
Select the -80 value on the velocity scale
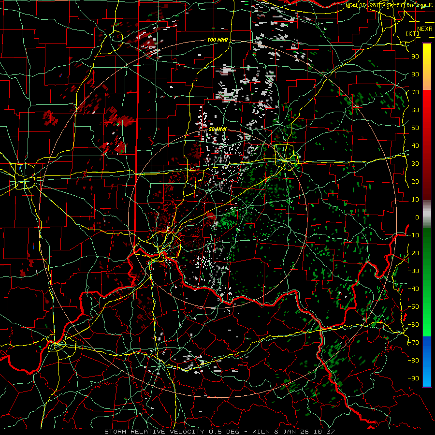[413, 361]
